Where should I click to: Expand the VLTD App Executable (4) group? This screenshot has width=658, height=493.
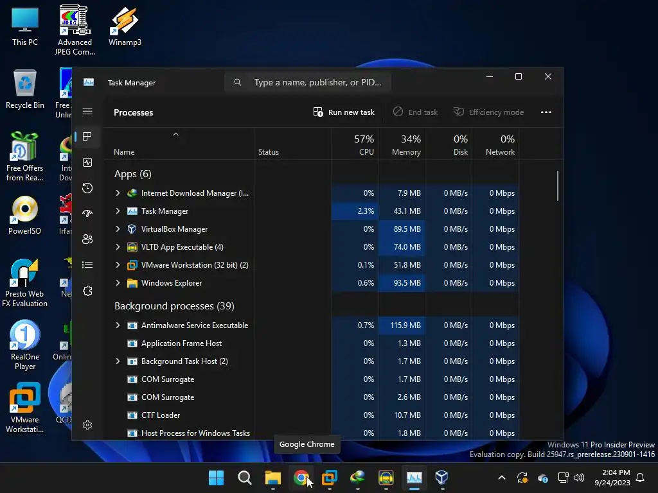click(x=118, y=247)
